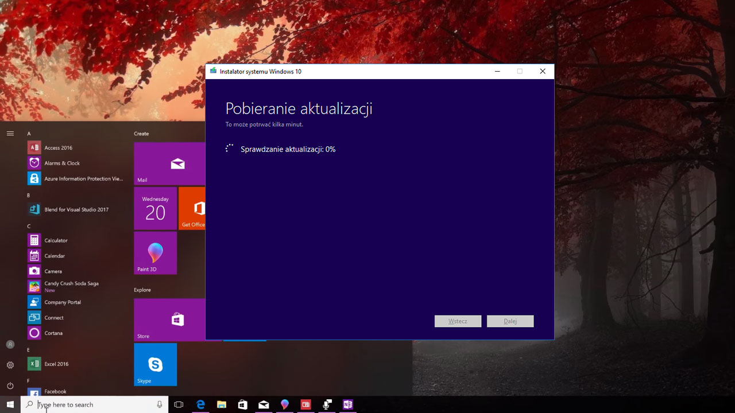Jump to letter A app group header
The width and height of the screenshot is (735, 413).
[29, 134]
